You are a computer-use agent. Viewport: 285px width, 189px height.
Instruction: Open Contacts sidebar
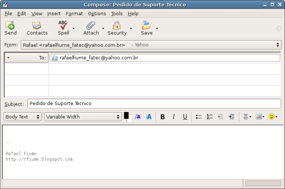pyautogui.click(x=37, y=28)
